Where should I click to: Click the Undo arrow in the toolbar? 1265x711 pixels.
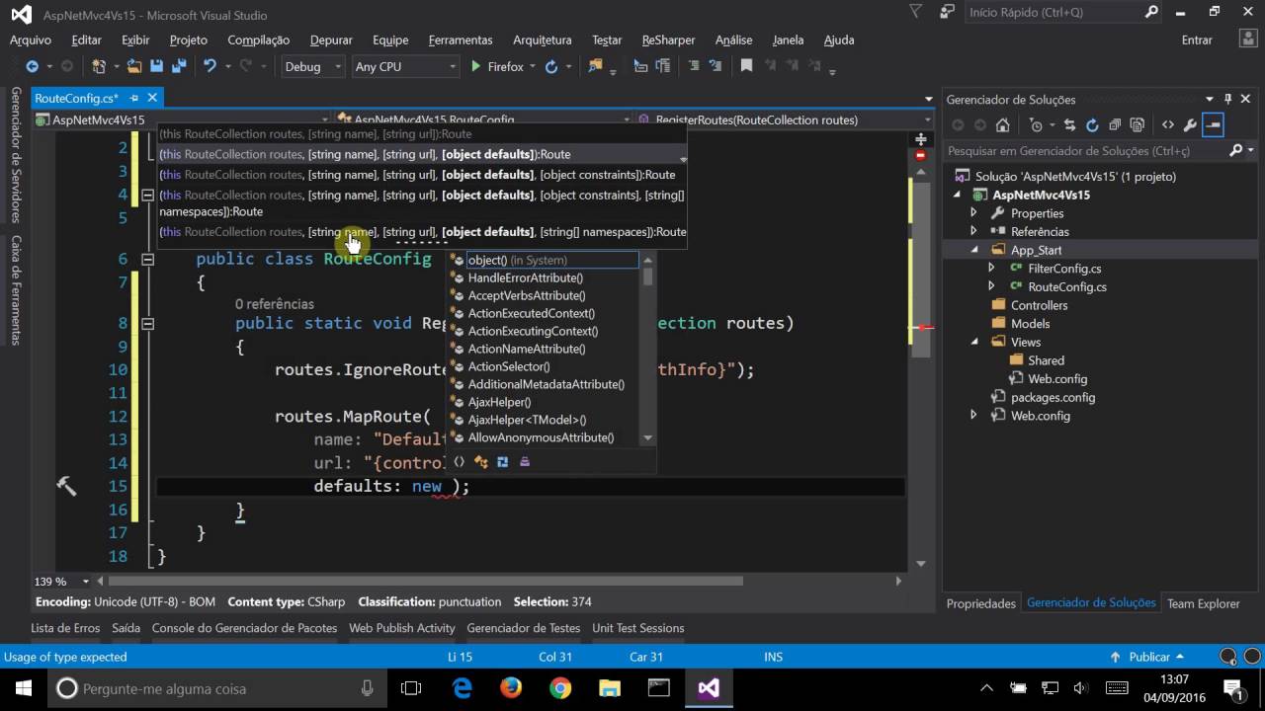tap(209, 66)
